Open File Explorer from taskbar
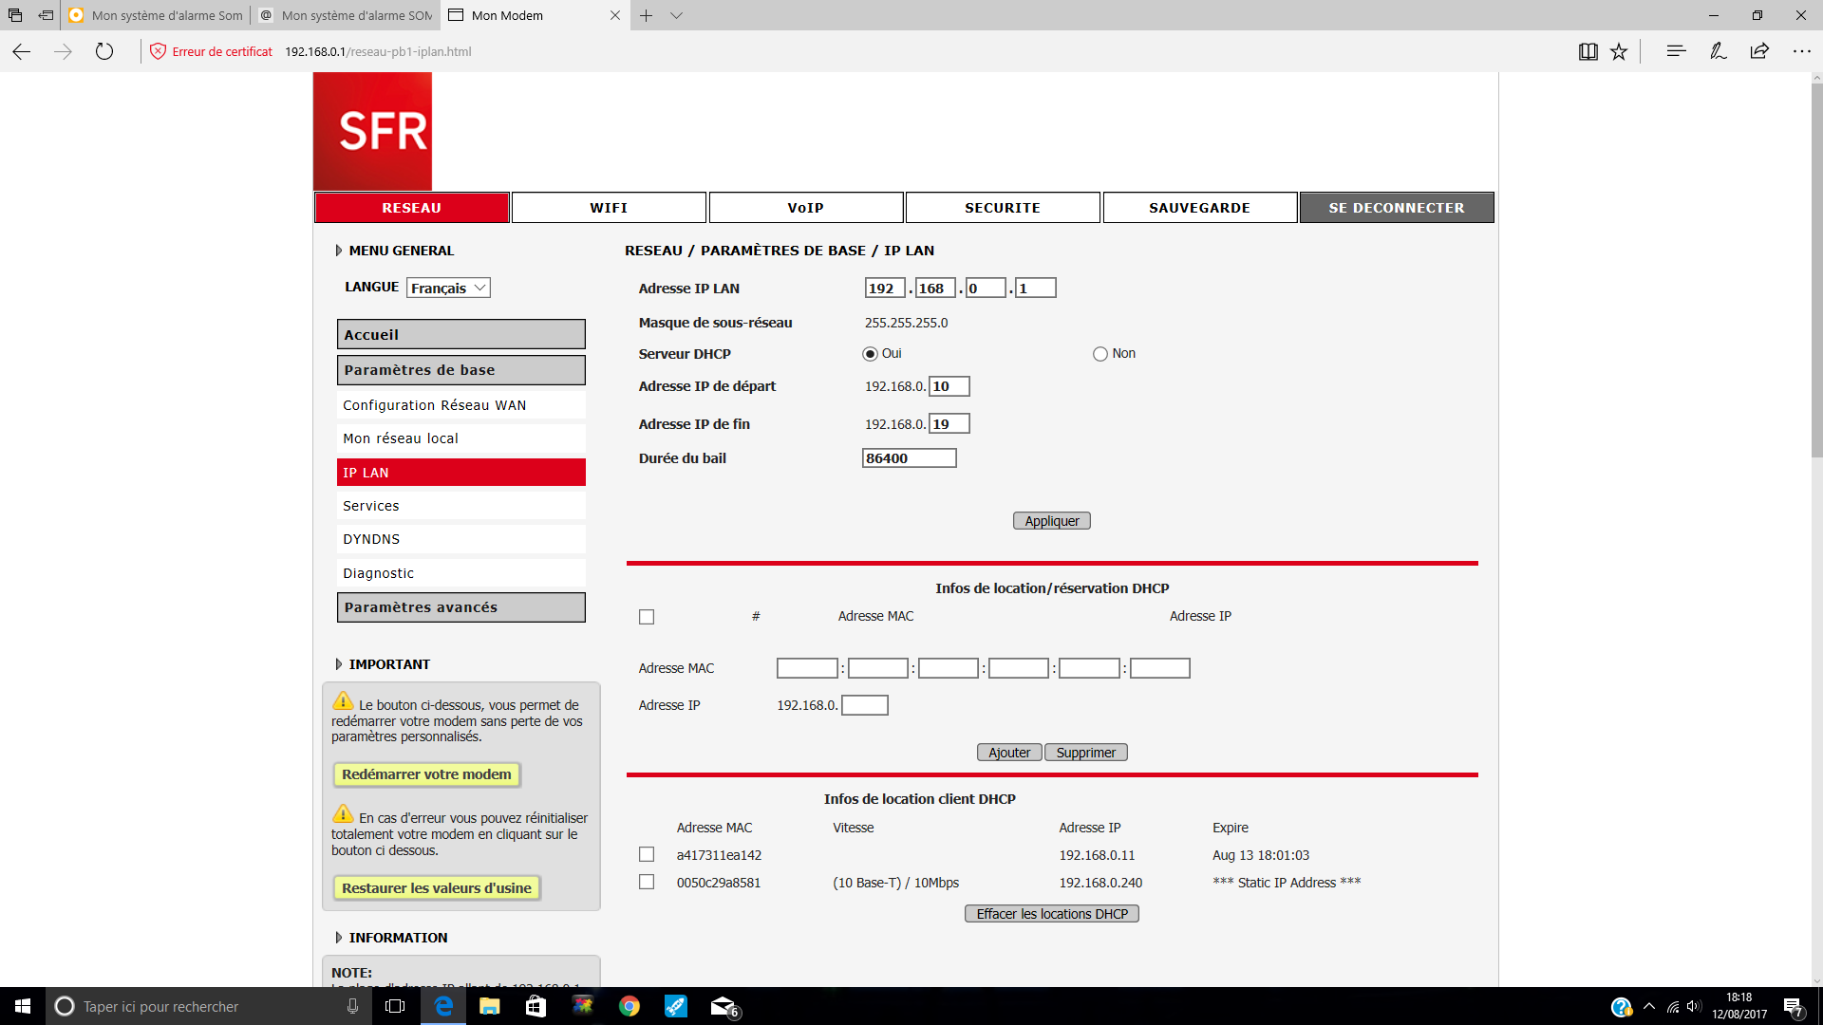Viewport: 1823px width, 1025px height. [x=490, y=1006]
